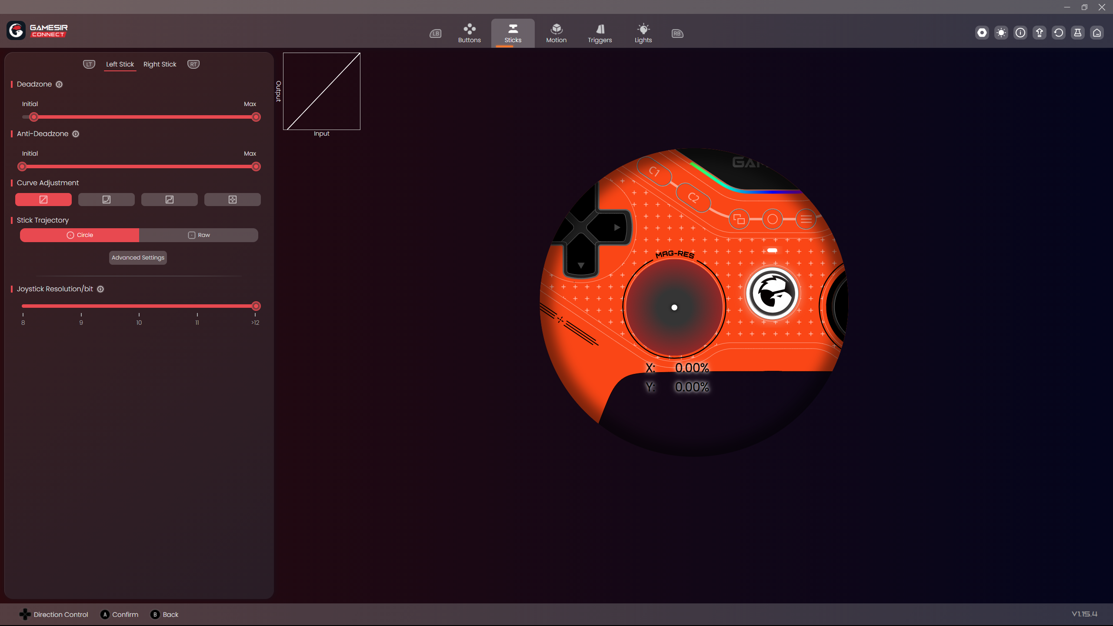Image resolution: width=1113 pixels, height=626 pixels.
Task: Minimize the GameSir Connect window
Action: pos(1067,7)
